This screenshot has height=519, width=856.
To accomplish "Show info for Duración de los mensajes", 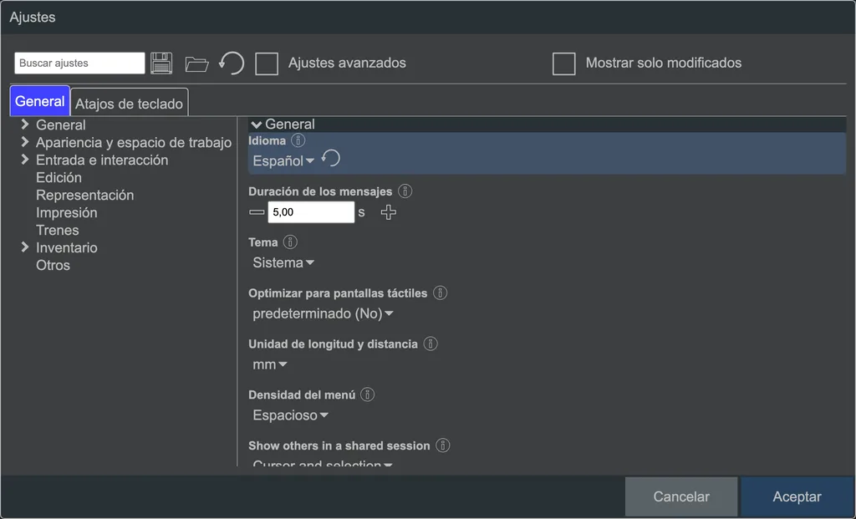I will point(405,191).
